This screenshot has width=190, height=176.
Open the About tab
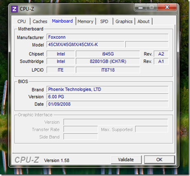pyautogui.click(x=143, y=21)
